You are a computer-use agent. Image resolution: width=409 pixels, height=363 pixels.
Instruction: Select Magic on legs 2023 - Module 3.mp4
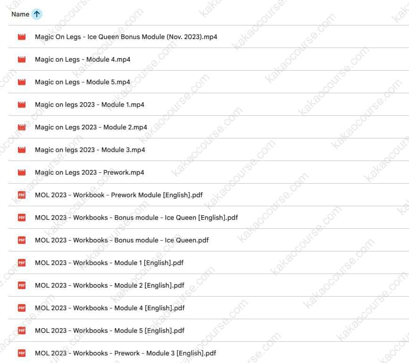pyautogui.click(x=90, y=150)
